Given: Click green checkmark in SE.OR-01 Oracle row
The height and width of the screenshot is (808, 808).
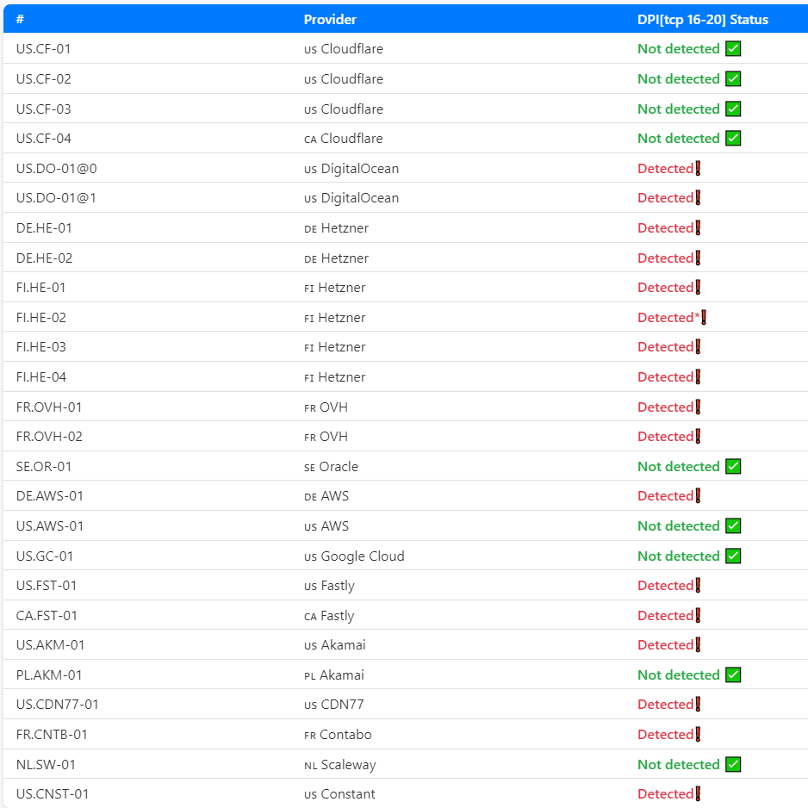Looking at the screenshot, I should pyautogui.click(x=733, y=467).
